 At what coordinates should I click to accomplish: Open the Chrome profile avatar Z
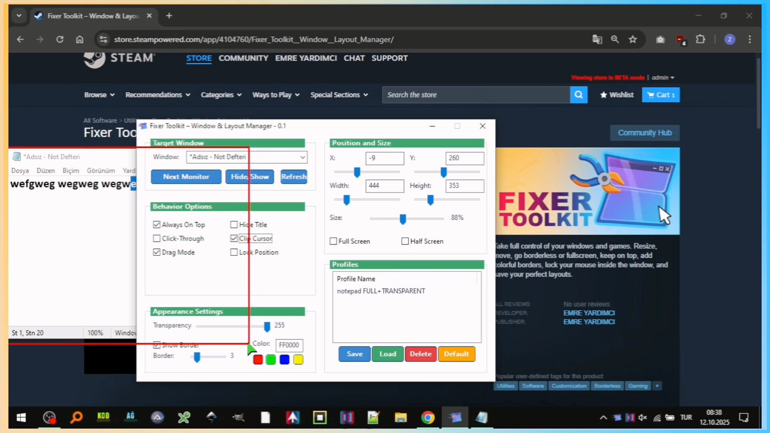coord(730,39)
